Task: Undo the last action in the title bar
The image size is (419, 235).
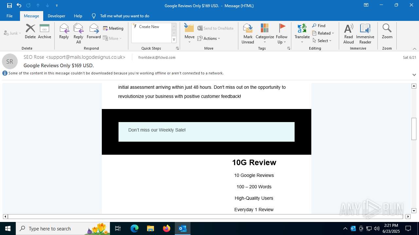Action: tap(19, 5)
